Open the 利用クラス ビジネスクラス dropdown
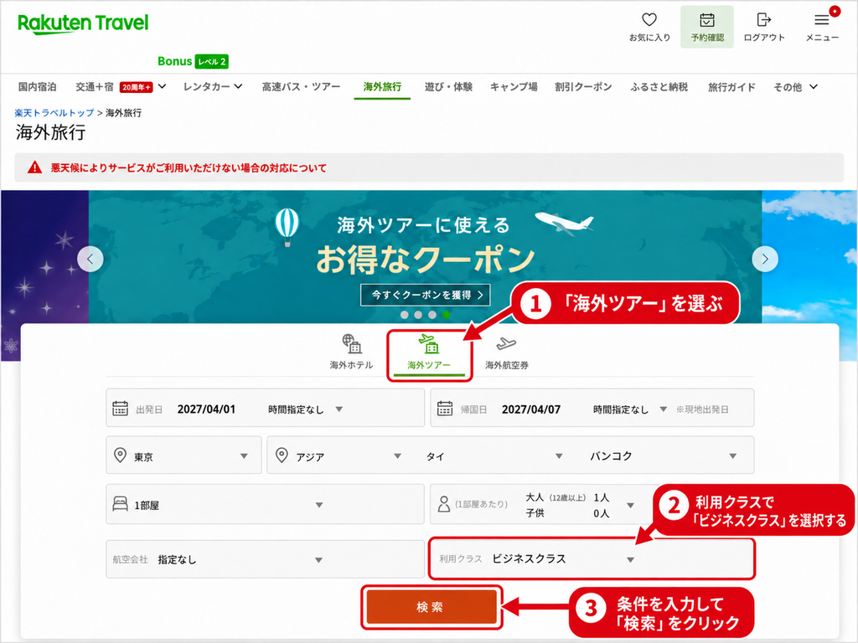This screenshot has height=643, width=858. 592,558
